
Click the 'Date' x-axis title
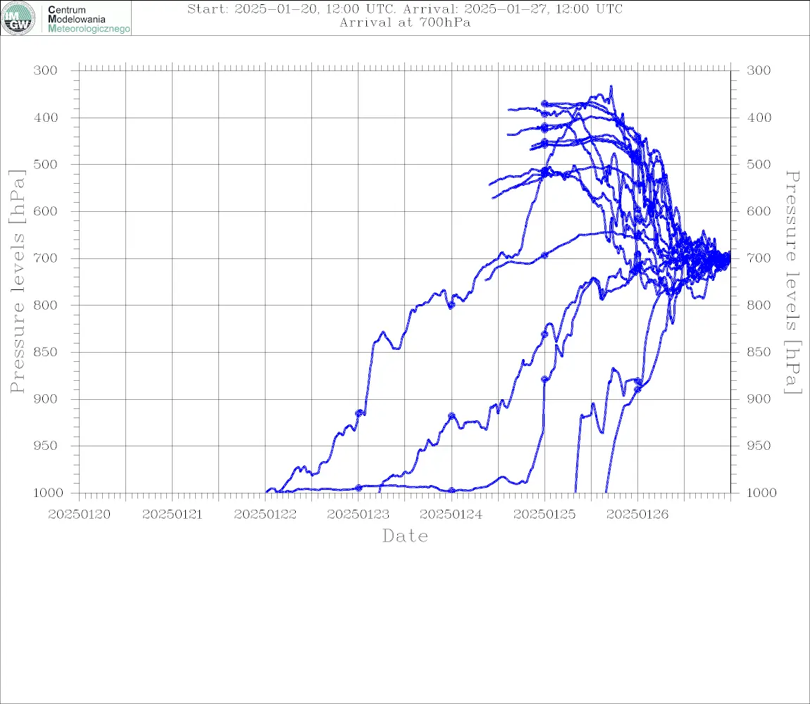point(405,536)
